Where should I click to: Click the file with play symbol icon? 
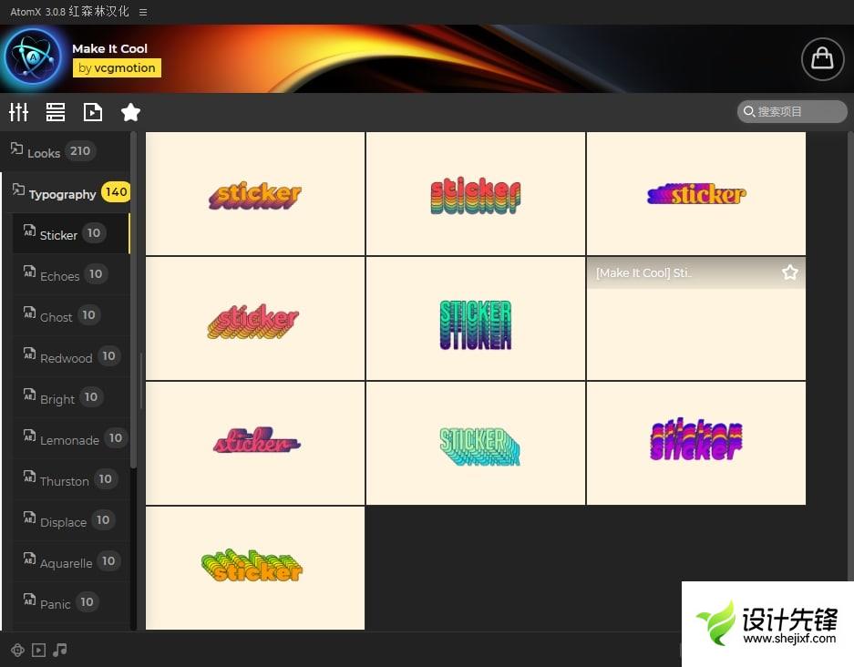[92, 112]
